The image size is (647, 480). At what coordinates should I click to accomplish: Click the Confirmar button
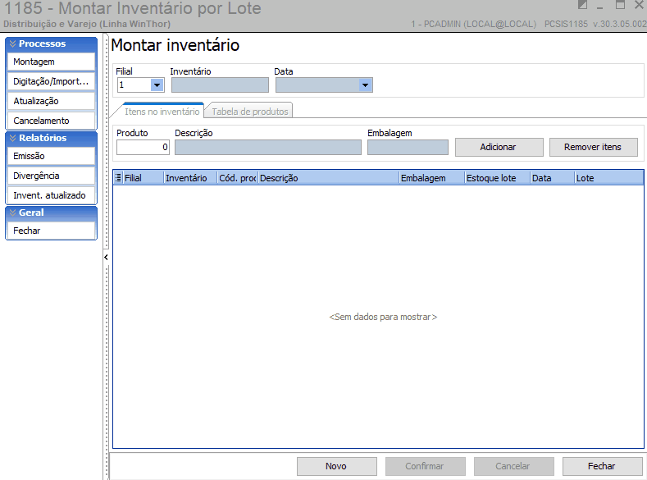425,466
